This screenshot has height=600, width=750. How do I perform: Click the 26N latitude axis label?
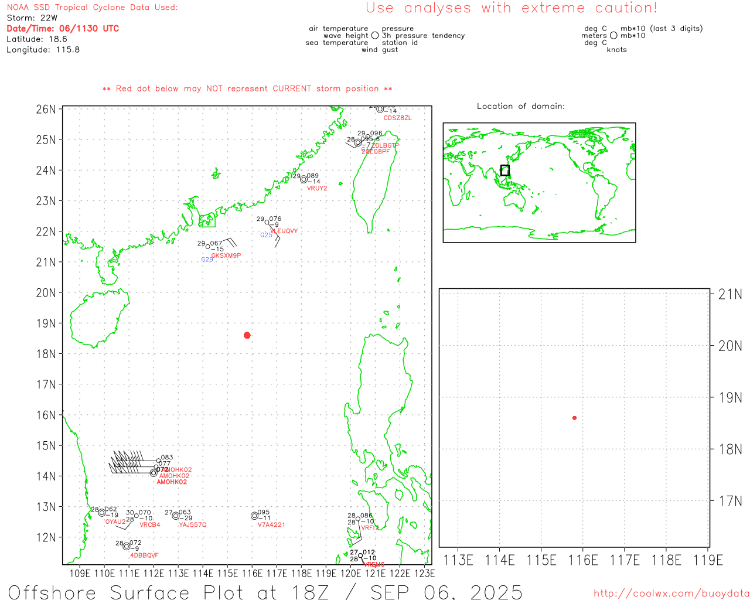(46, 110)
